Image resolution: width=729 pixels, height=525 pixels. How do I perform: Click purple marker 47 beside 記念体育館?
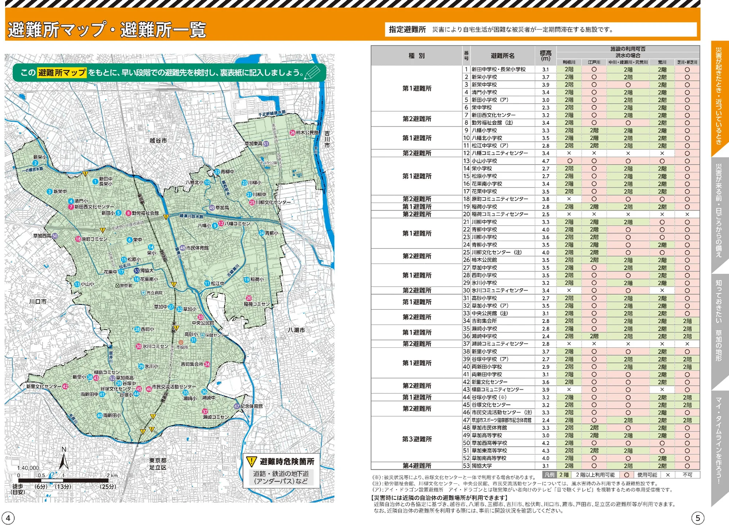tap(237, 406)
